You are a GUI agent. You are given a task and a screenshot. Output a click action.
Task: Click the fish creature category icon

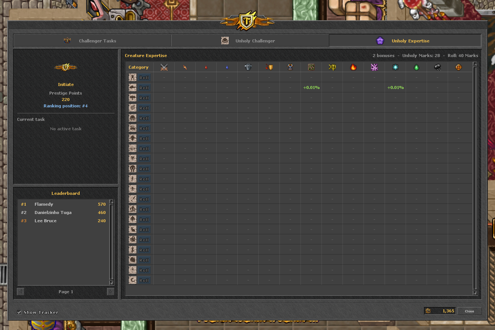133,87
